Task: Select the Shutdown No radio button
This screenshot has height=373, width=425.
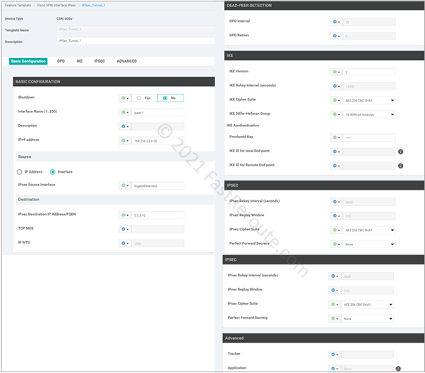Action: [165, 98]
